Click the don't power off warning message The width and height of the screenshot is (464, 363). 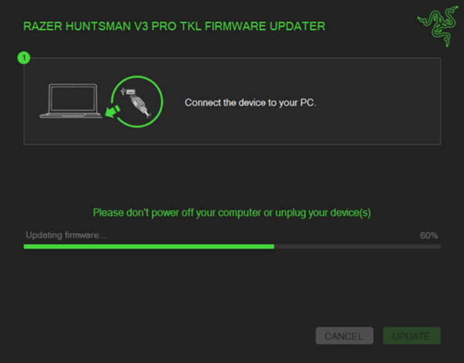click(232, 213)
